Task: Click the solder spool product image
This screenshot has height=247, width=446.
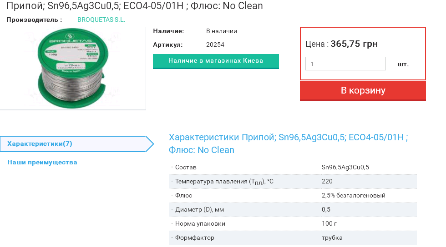Action: [x=73, y=68]
